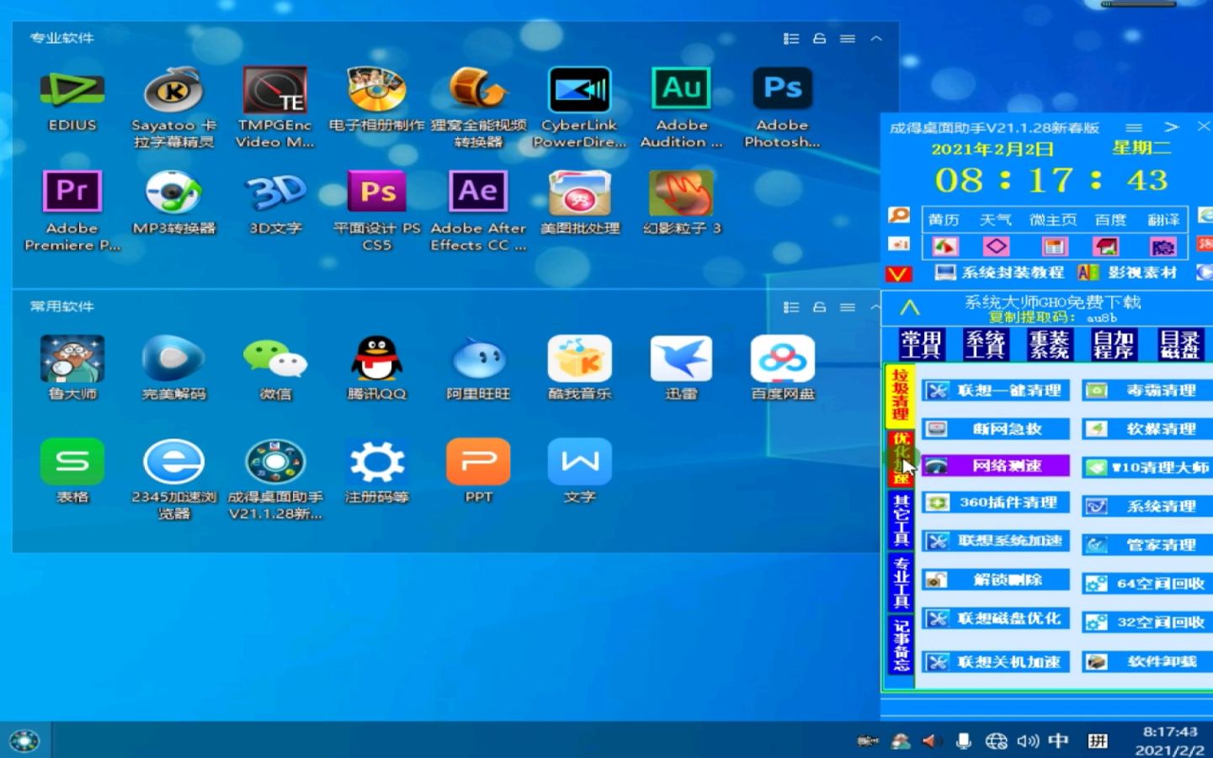The width and height of the screenshot is (1213, 758).
Task: Open 文字 document icon
Action: pyautogui.click(x=579, y=461)
